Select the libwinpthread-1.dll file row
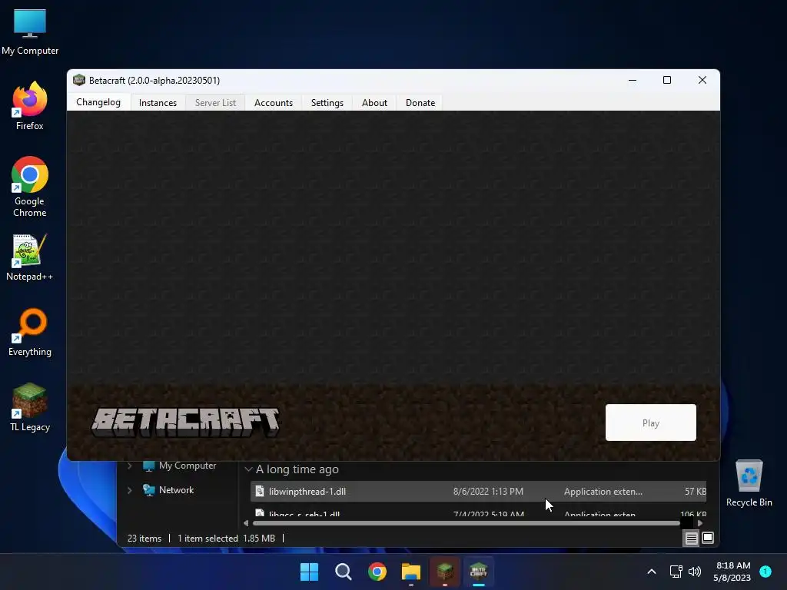 pos(478,491)
